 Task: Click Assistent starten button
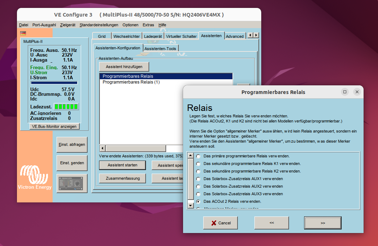[x=123, y=165]
